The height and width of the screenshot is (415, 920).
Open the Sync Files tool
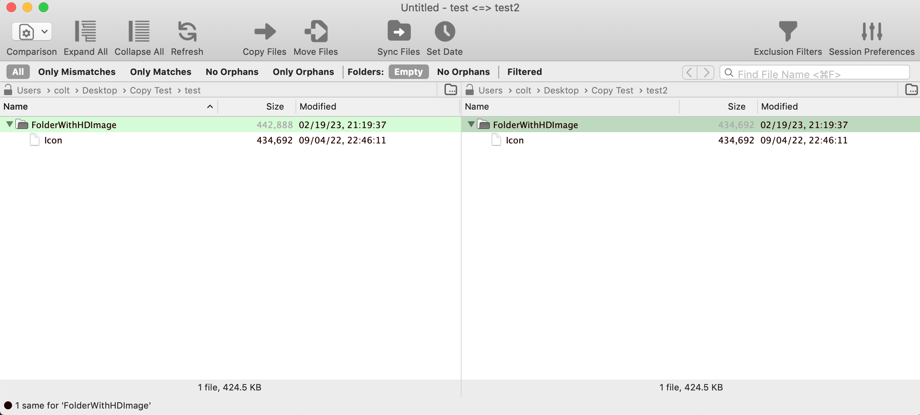tap(398, 32)
